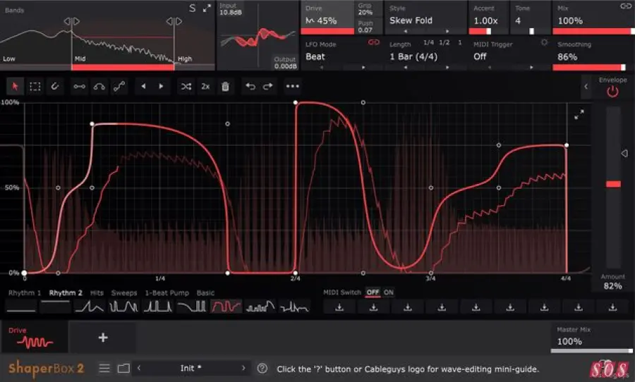Click the Tone 4 value
The image size is (635, 382).
pos(518,20)
